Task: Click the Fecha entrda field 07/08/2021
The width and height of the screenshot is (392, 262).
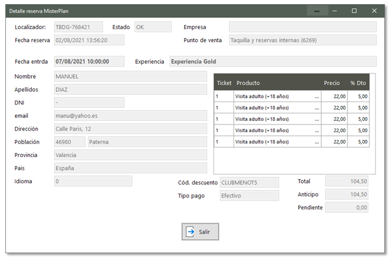Action: [x=89, y=62]
